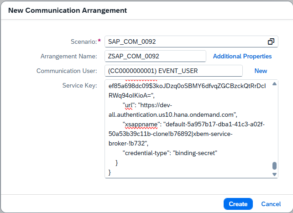Screen dimensions: 293x213
Task: Click the Communication User field with EVENT_USER
Action: [173, 71]
